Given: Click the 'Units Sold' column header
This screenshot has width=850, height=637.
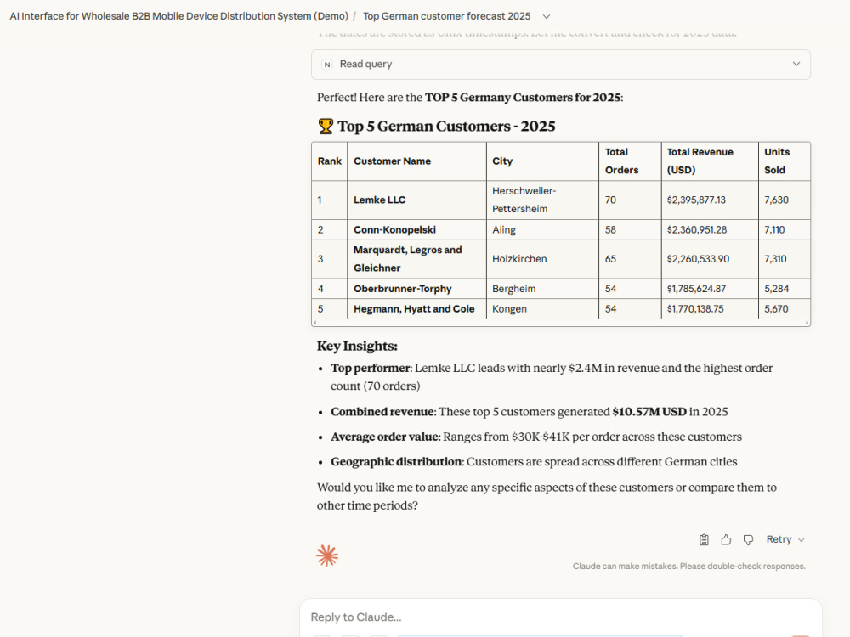Looking at the screenshot, I should 785,161.
